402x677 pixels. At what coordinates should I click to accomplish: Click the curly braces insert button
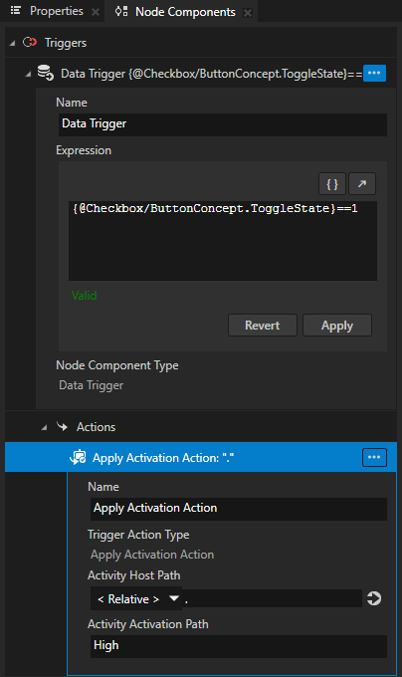coord(332,184)
